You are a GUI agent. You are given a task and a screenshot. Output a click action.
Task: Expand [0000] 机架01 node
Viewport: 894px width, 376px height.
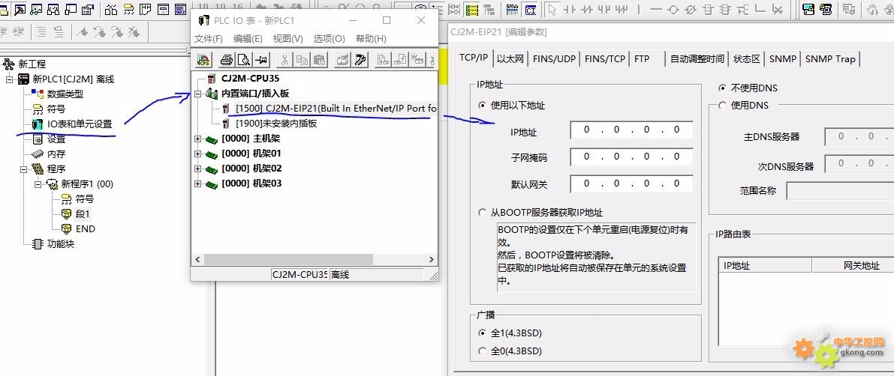198,154
